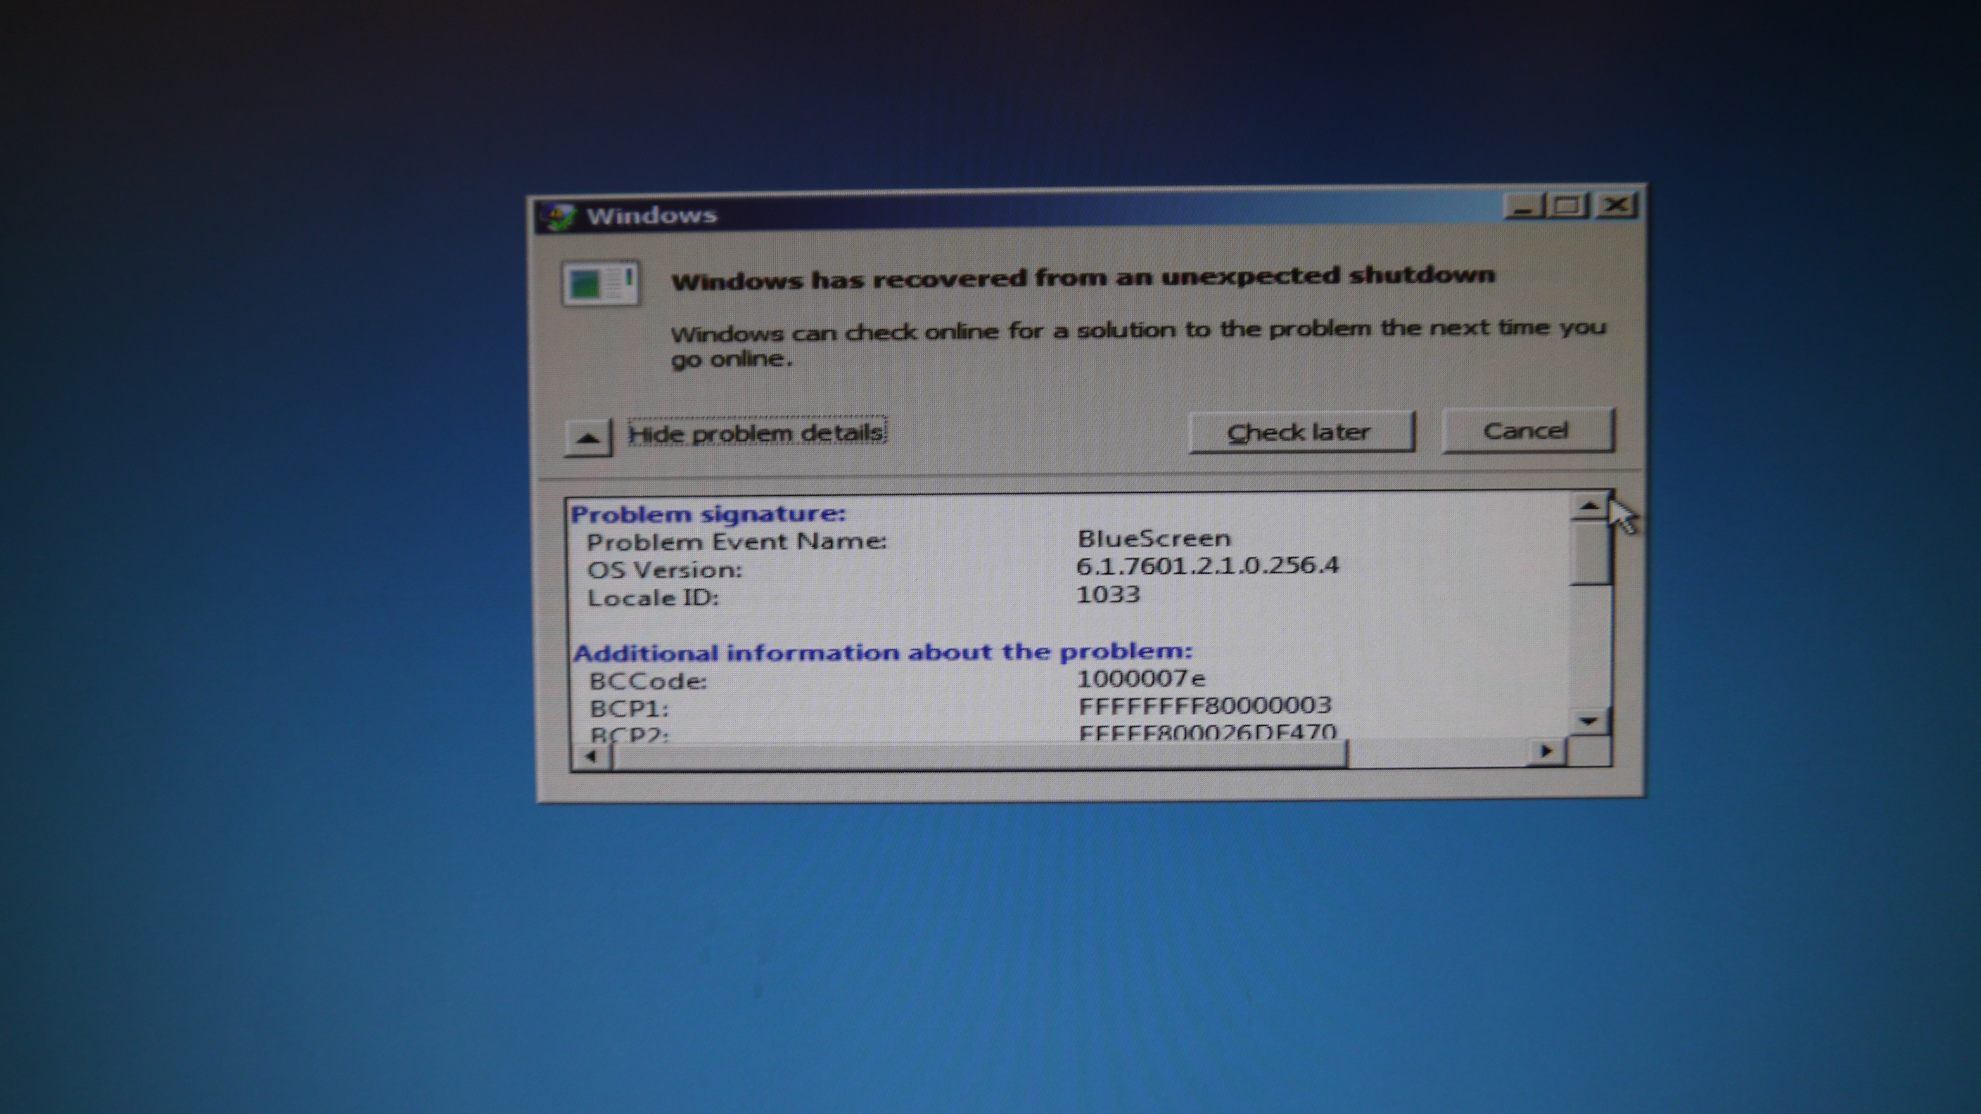Click the vertical scrollbar thumb
The height and width of the screenshot is (1114, 1981).
[1590, 552]
